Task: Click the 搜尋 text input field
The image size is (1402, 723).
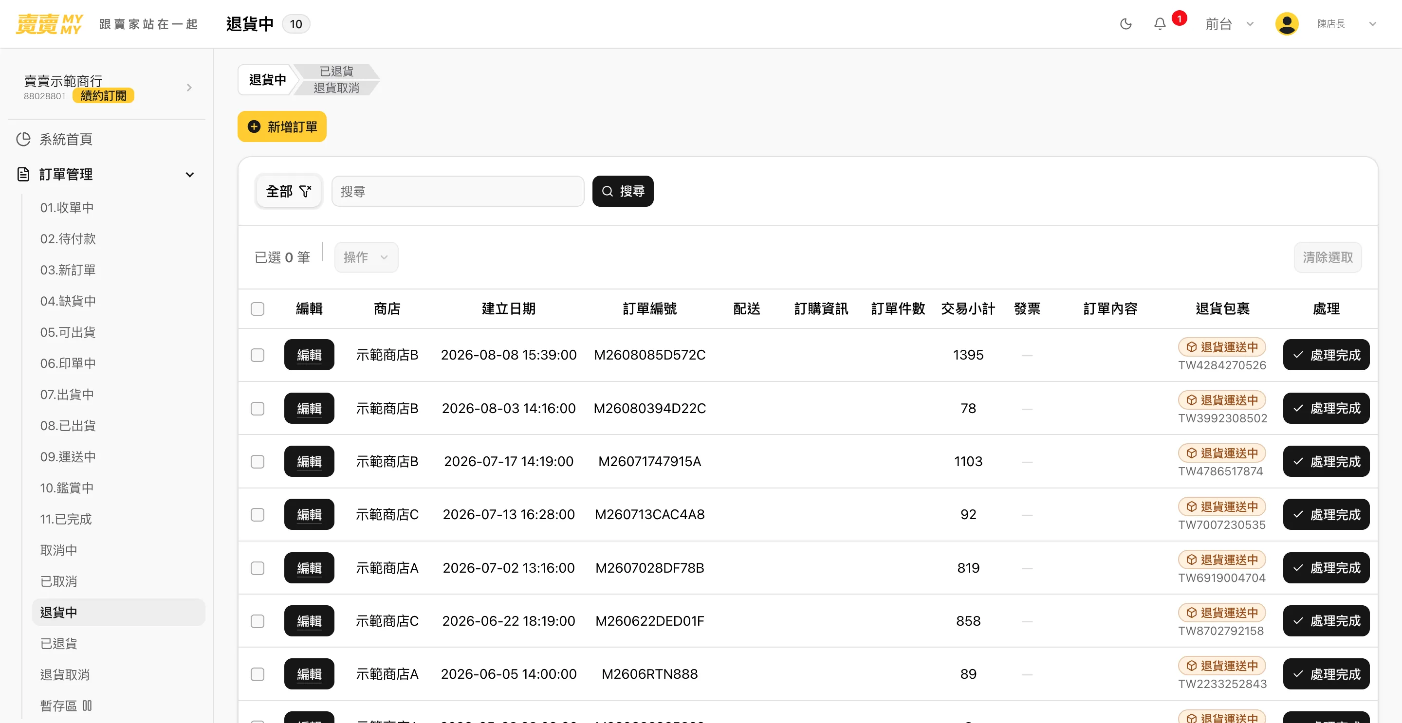Action: point(457,191)
